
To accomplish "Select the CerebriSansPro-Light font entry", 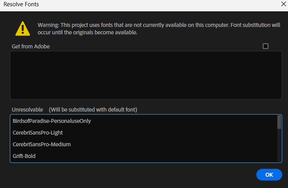I will pos(38,133).
